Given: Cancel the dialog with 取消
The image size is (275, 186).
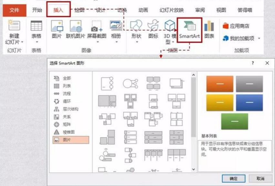Looking at the screenshot, I should tap(260, 179).
